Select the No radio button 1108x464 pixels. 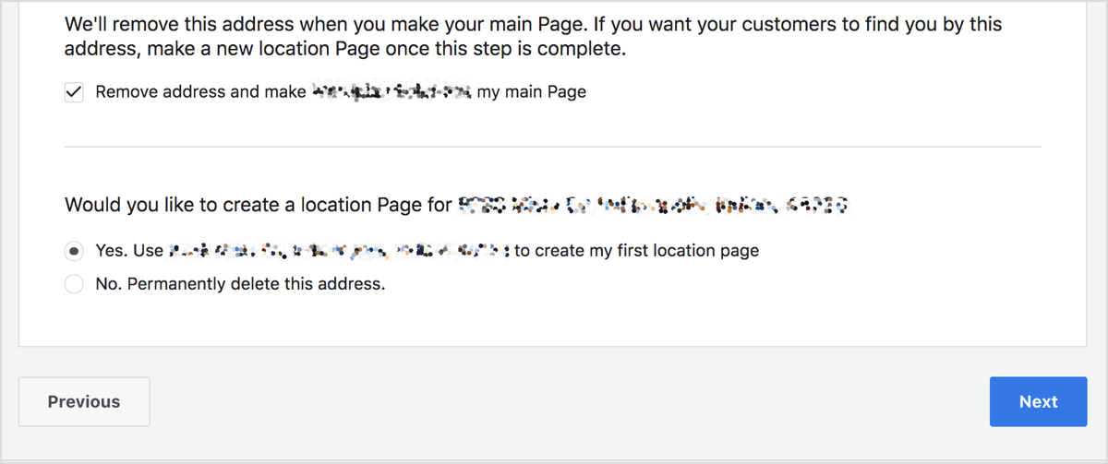point(74,284)
